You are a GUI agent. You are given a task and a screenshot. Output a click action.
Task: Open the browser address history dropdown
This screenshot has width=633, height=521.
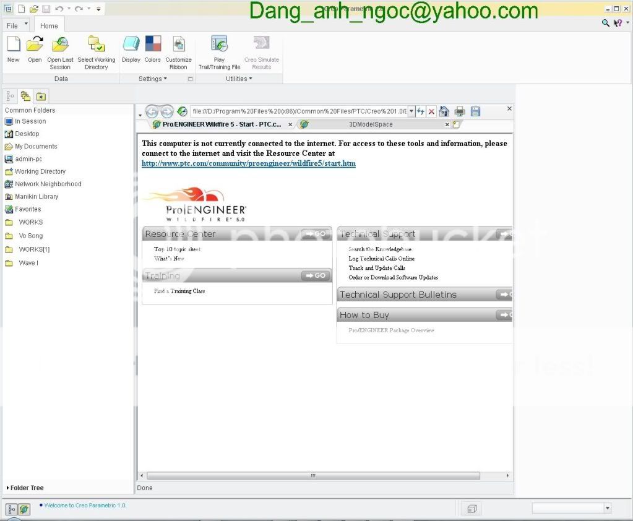point(411,111)
